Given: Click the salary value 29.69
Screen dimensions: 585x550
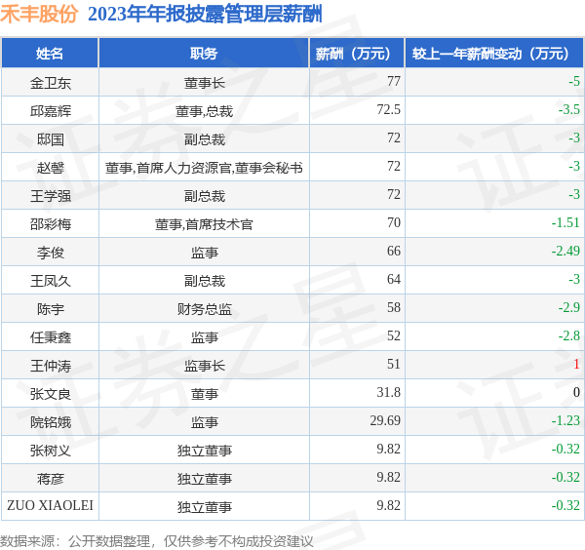Looking at the screenshot, I should pyautogui.click(x=385, y=420).
